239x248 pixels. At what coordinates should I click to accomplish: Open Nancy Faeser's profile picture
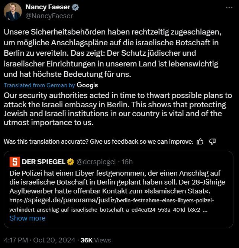(13, 12)
